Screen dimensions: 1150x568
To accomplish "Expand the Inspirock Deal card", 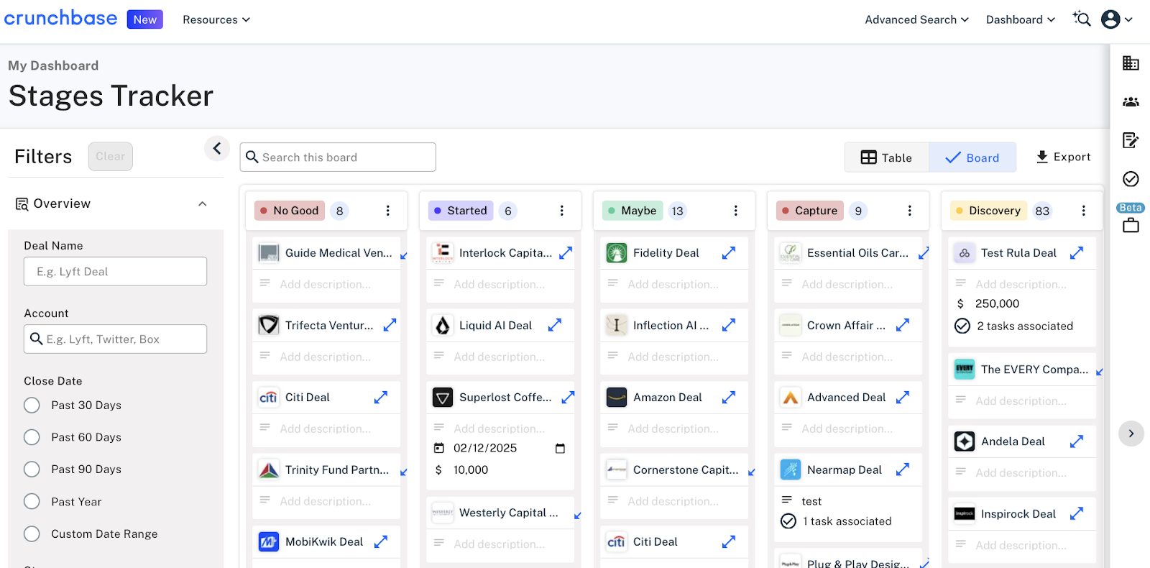I will click(x=1076, y=514).
